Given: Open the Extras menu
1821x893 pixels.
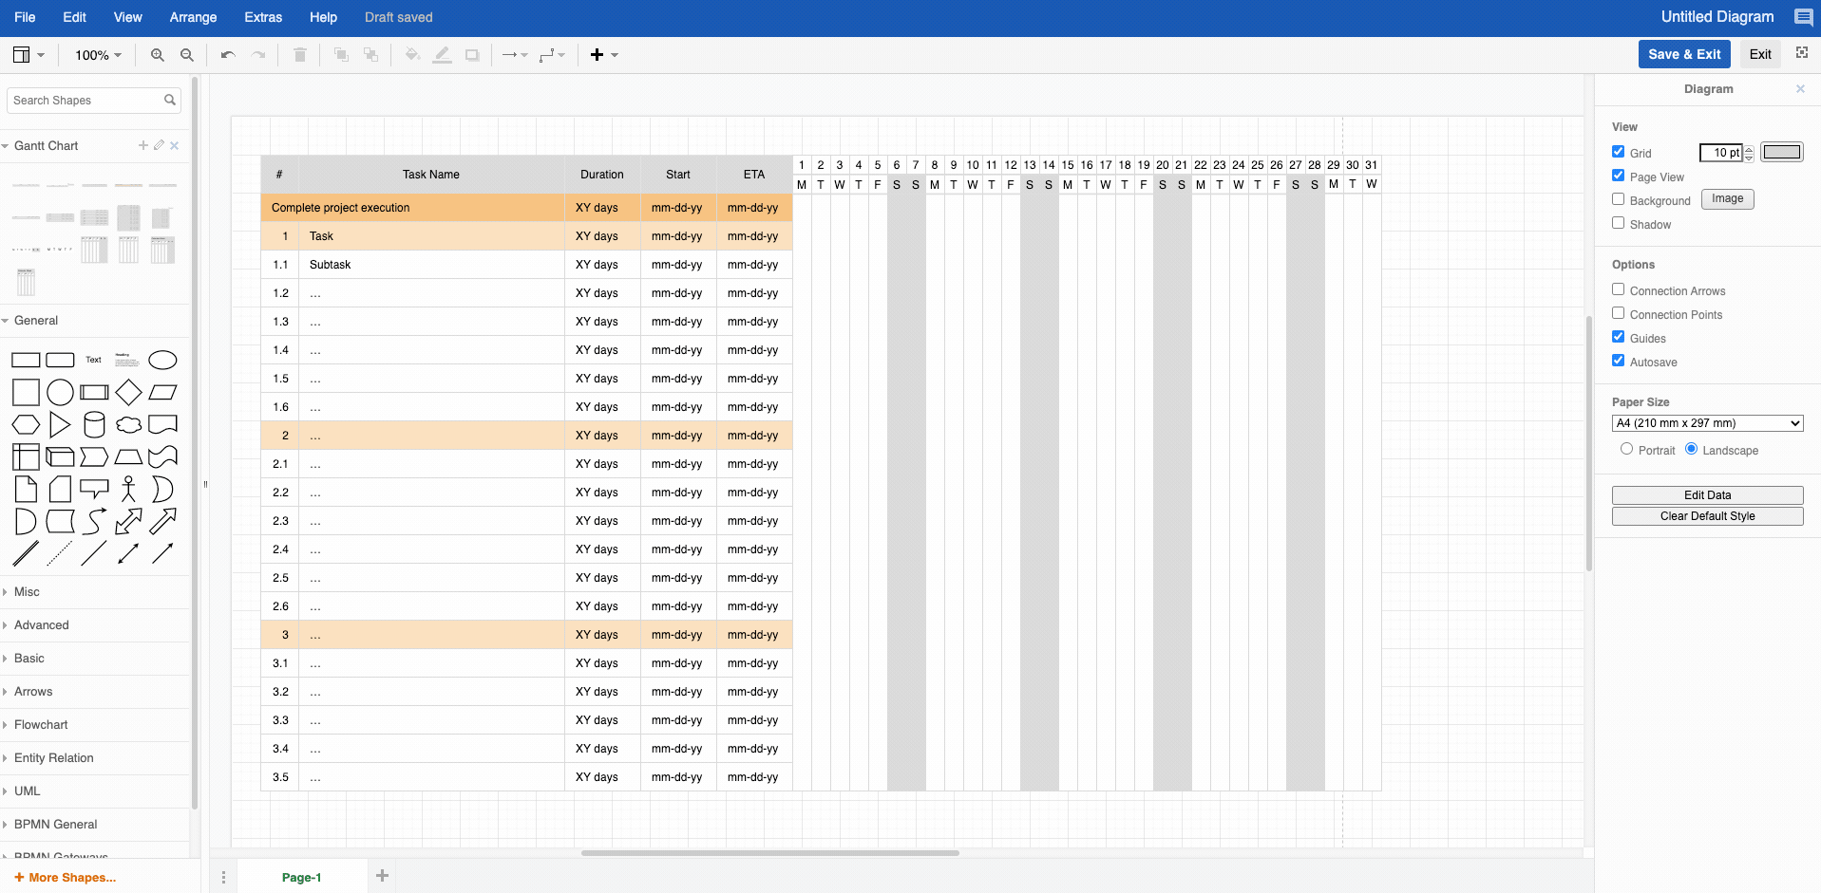Looking at the screenshot, I should point(262,16).
